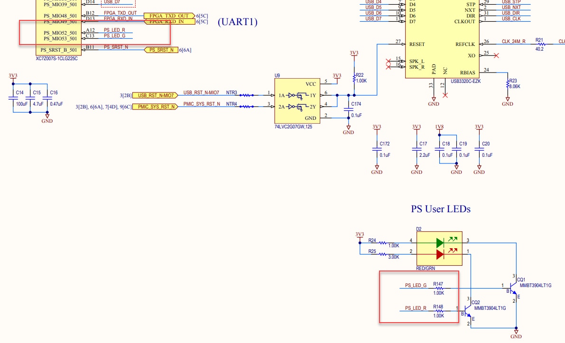Select the 74LVC2G07GW,125 part number text
This screenshot has width=565, height=343.
[x=293, y=126]
